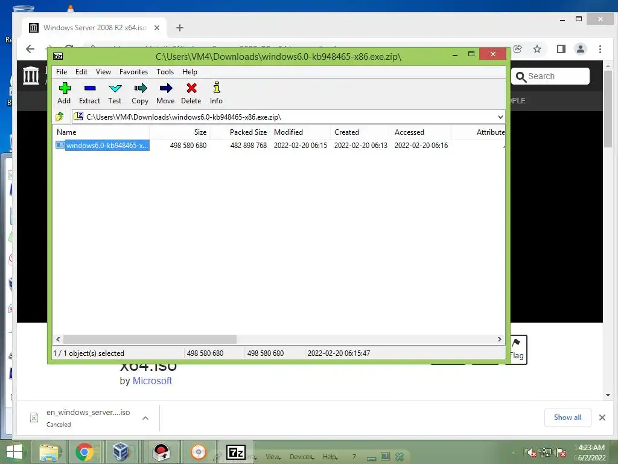Sort by the Name column header
The image size is (618, 464).
(x=101, y=132)
